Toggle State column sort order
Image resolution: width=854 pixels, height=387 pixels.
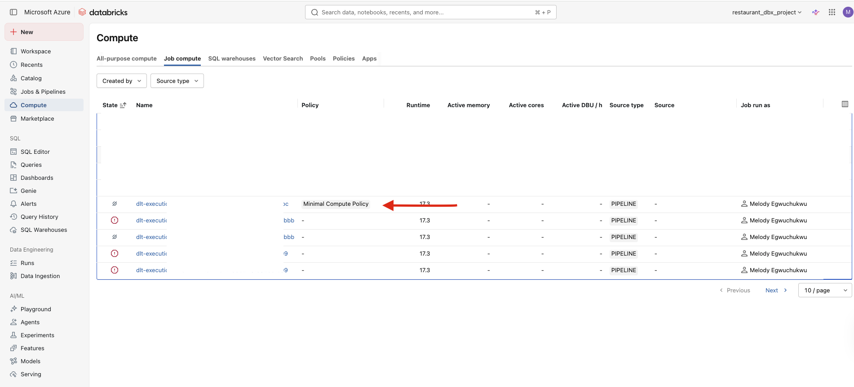click(123, 105)
